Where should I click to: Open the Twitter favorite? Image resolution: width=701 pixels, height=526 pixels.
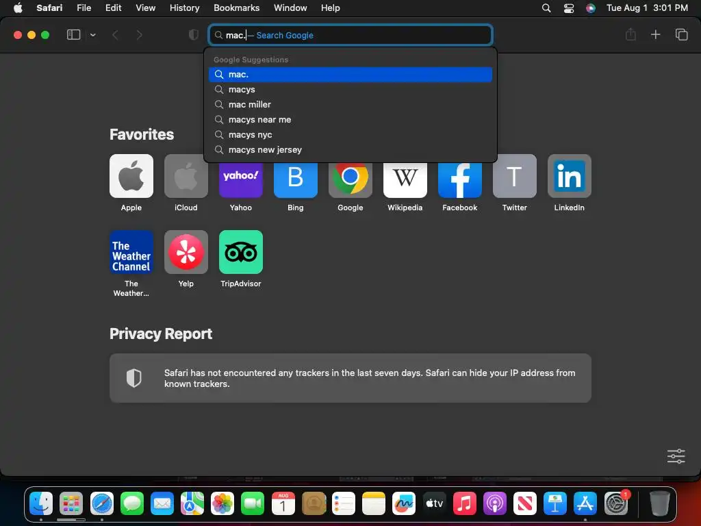(x=515, y=176)
